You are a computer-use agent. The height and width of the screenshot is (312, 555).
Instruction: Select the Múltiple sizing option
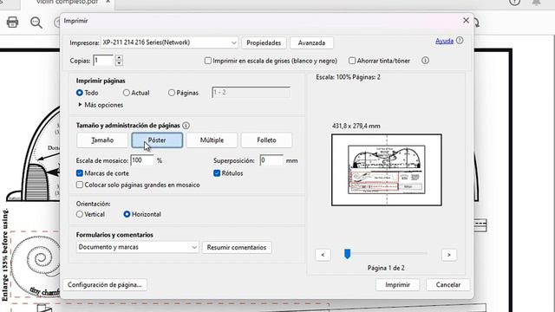click(212, 140)
